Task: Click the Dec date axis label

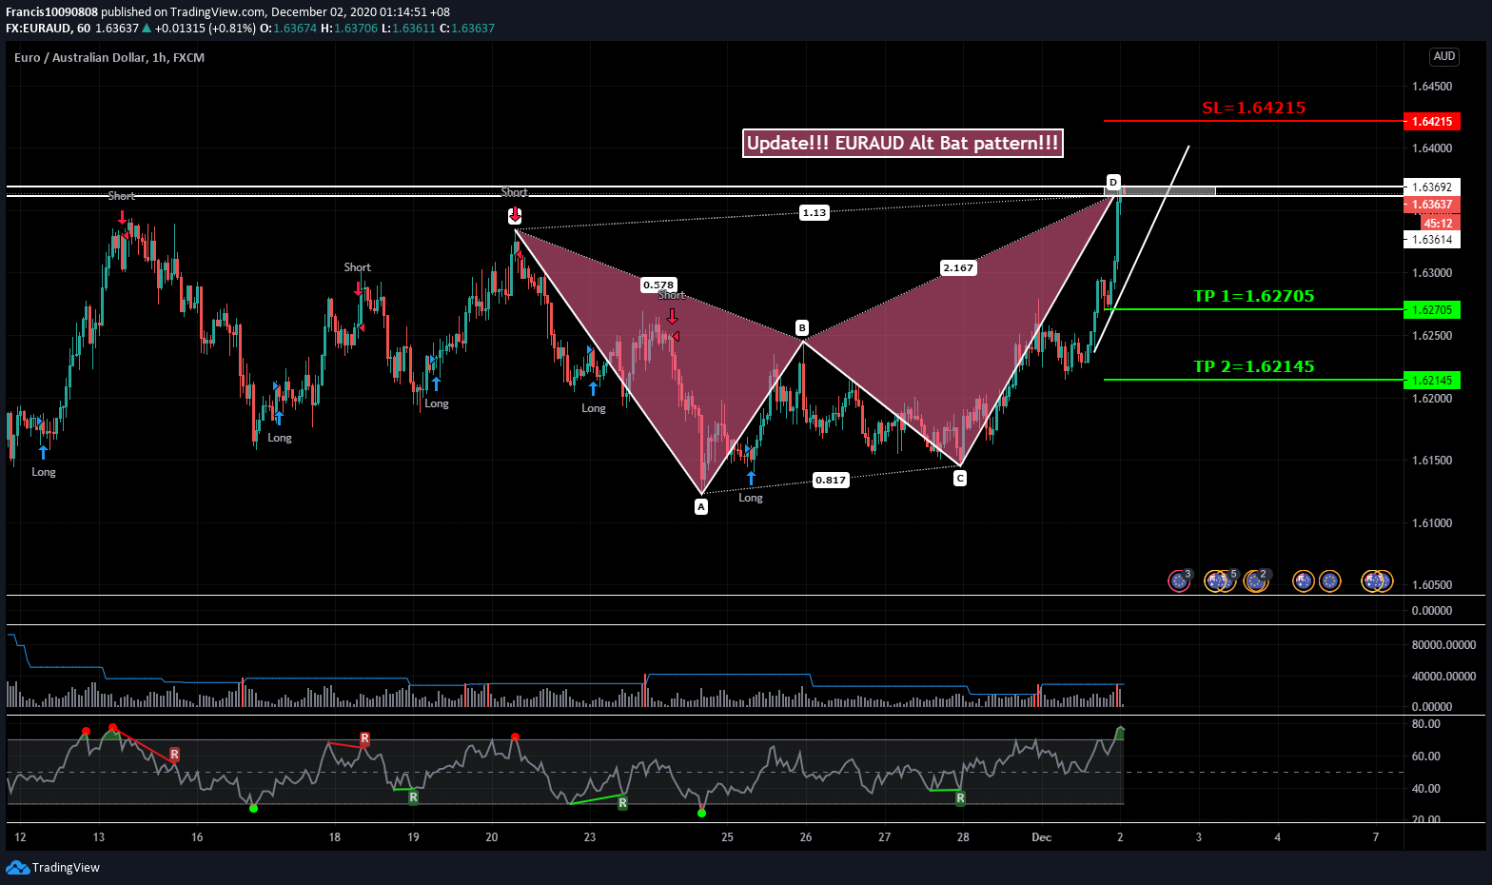Action: click(x=1042, y=837)
